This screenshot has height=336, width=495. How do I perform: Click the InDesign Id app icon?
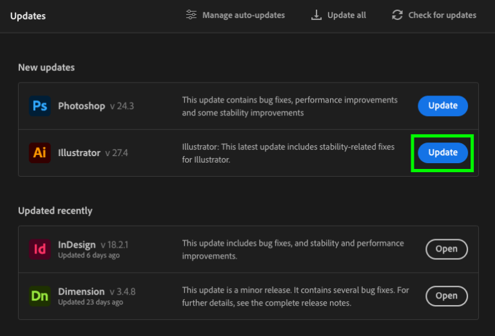point(39,249)
